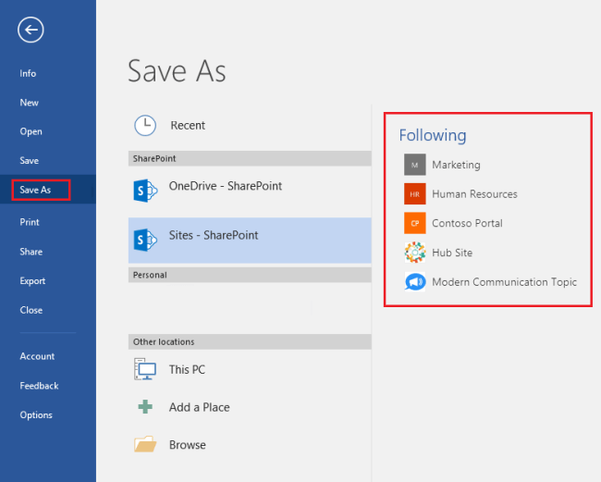The image size is (601, 482).
Task: Click the grey Marketing site tile icon
Action: point(415,165)
